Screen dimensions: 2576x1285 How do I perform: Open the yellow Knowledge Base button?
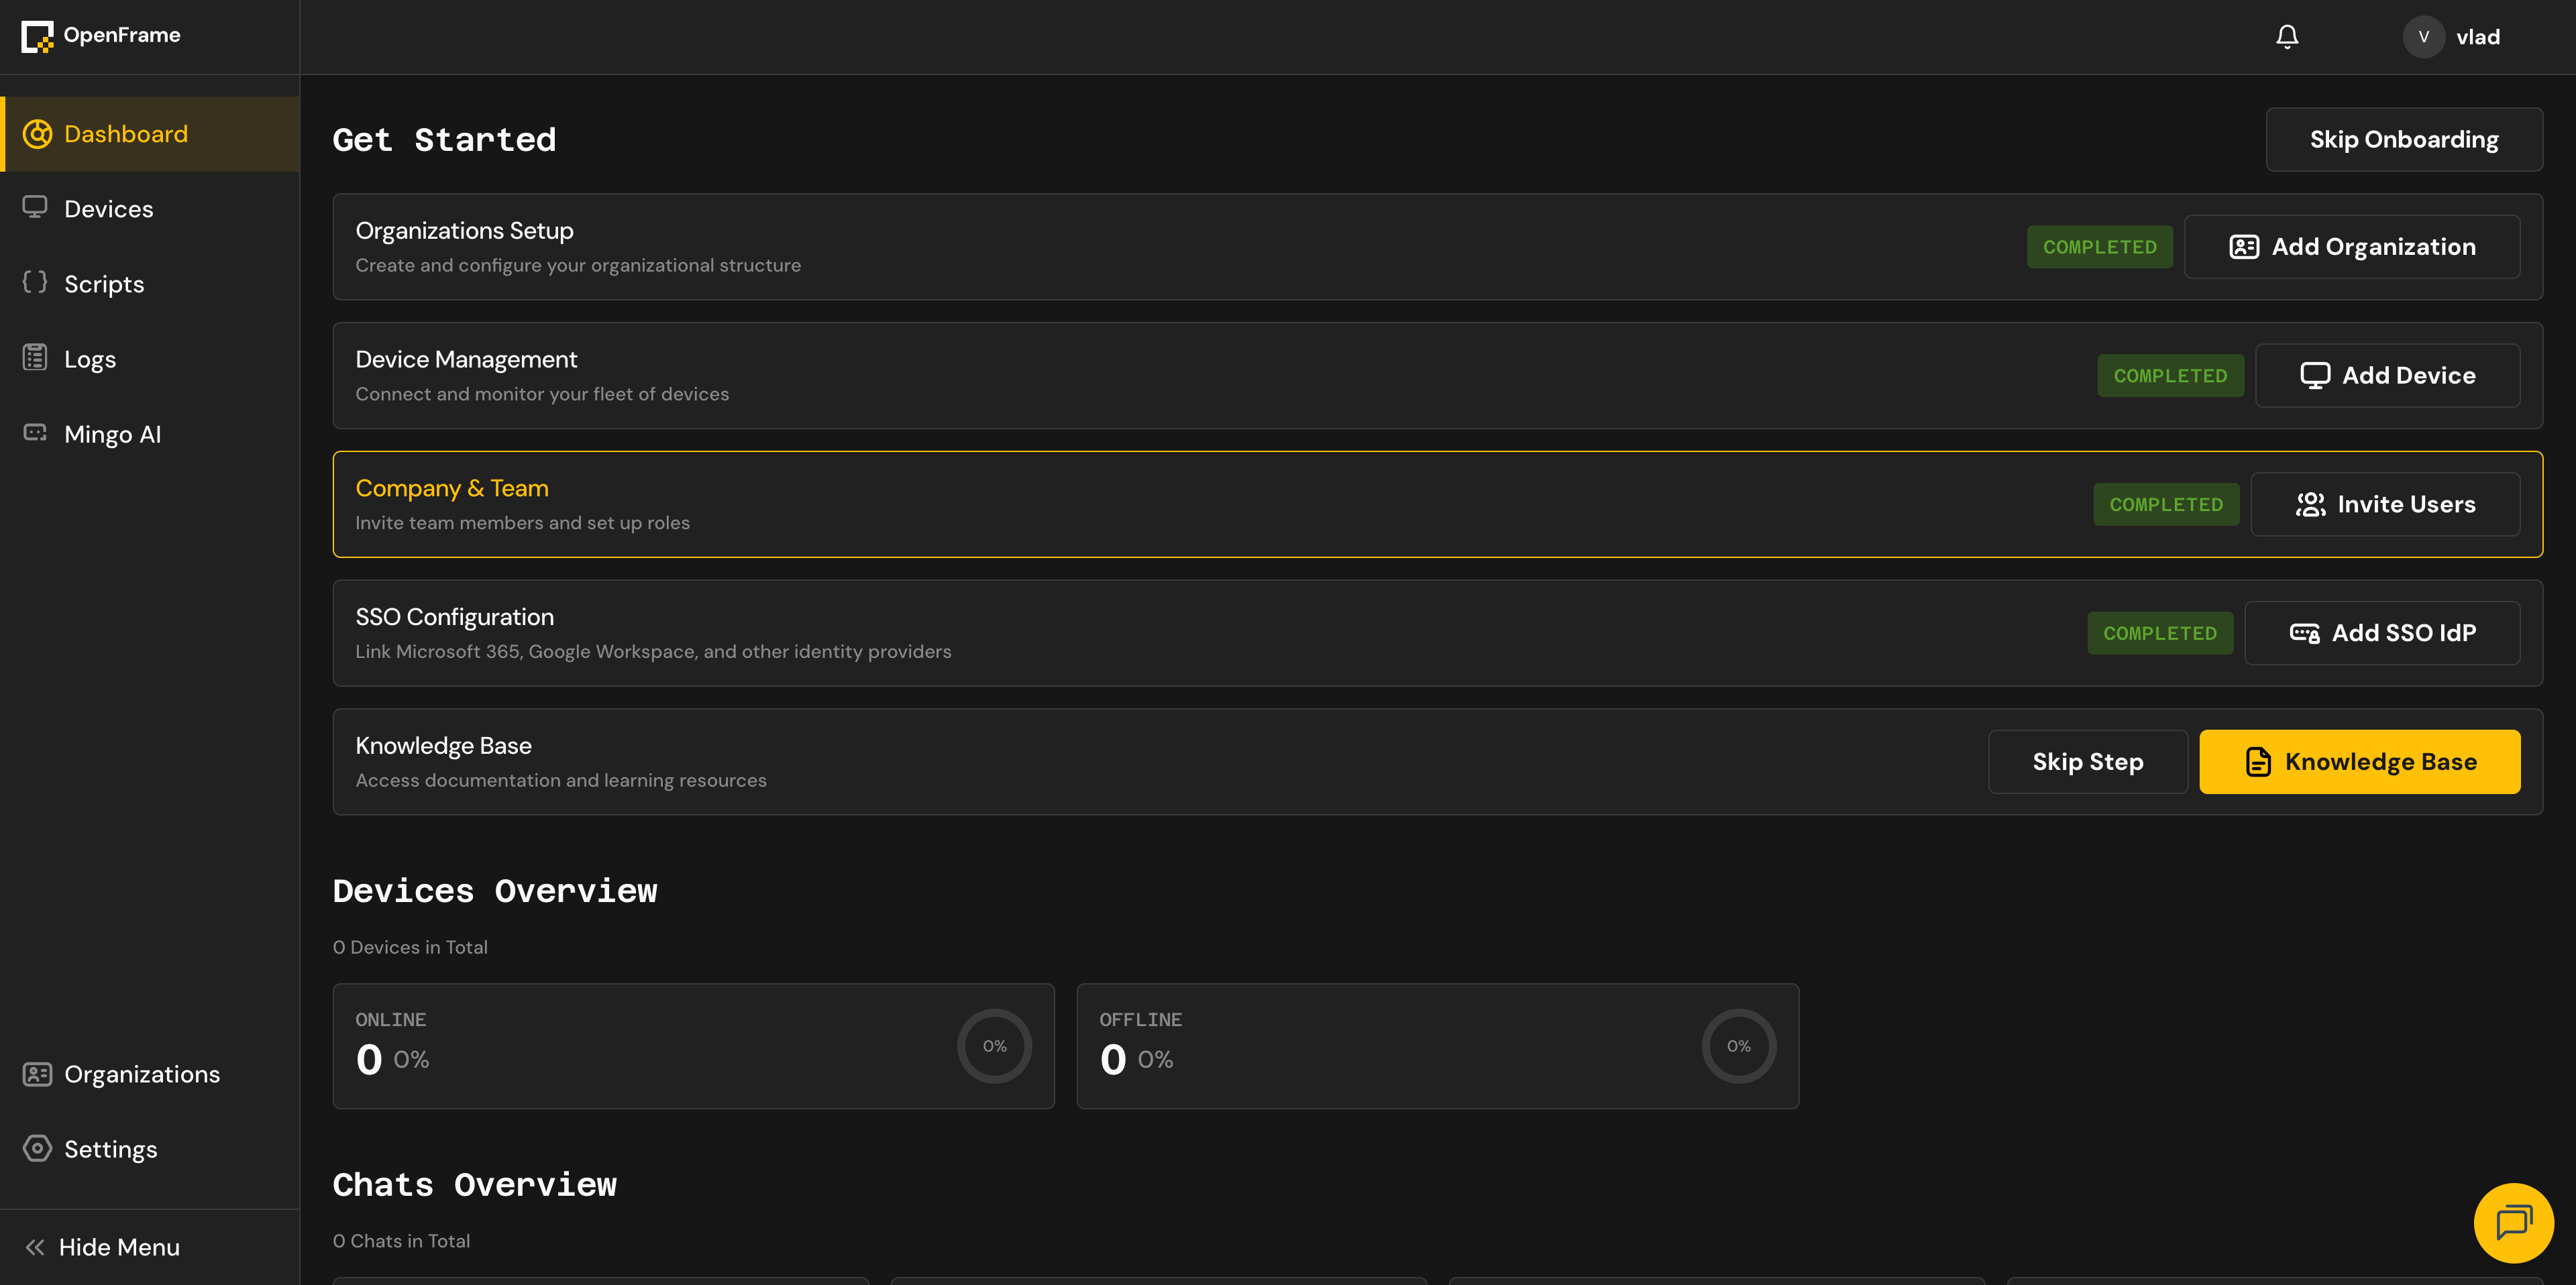pos(2359,762)
